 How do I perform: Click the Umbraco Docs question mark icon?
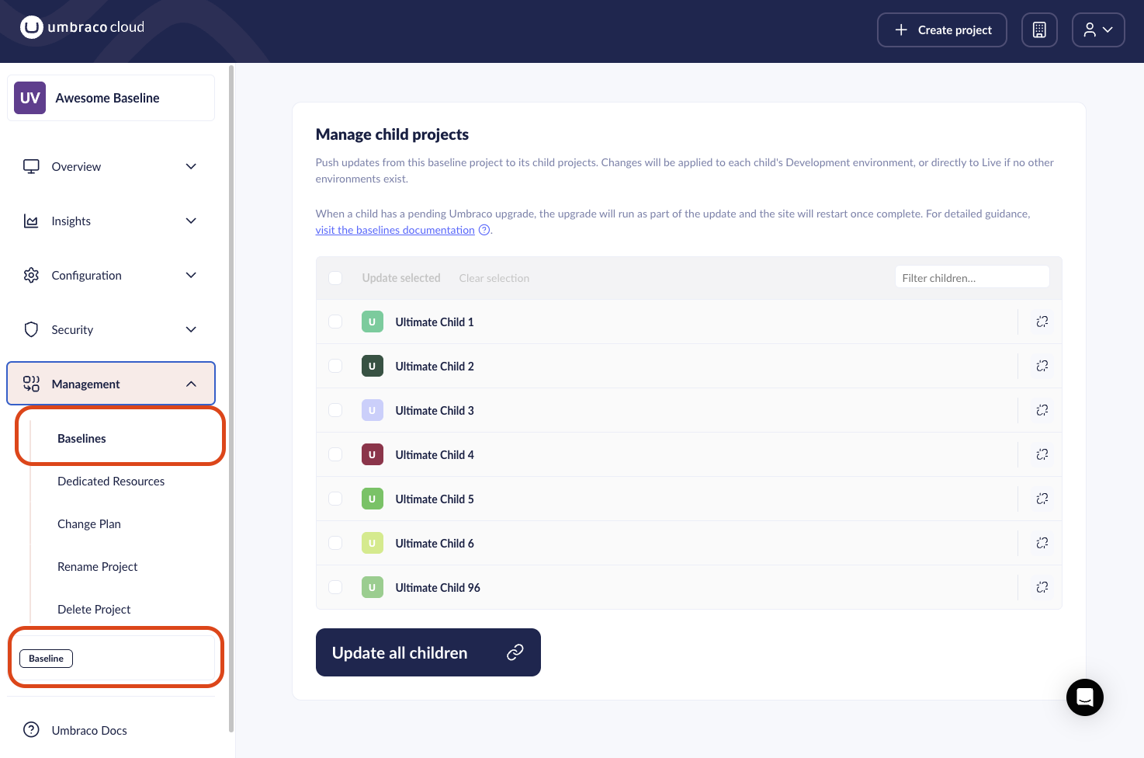click(31, 729)
